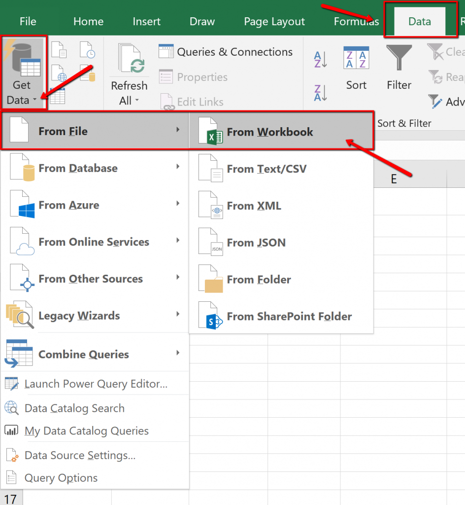This screenshot has height=505, width=465.
Task: Switch to the Formulas tab
Action: (356, 21)
